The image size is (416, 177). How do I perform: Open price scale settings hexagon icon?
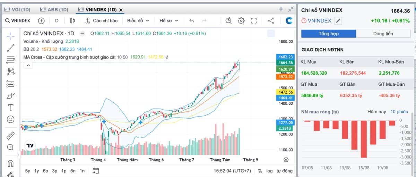286,160
